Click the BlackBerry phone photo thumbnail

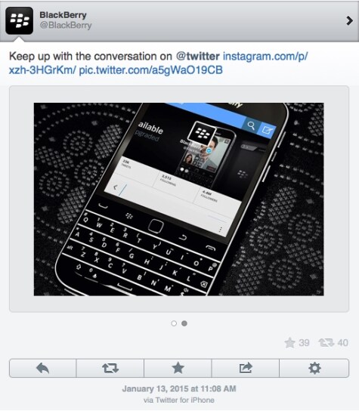(179, 199)
